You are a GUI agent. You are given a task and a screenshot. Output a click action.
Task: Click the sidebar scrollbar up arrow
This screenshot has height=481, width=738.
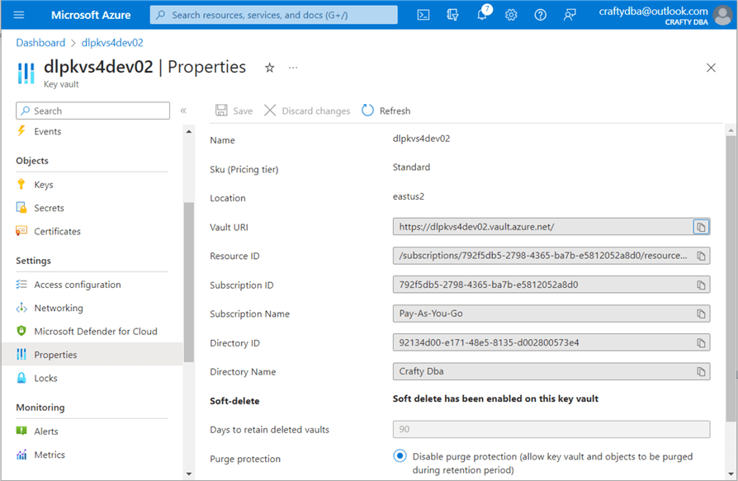[x=189, y=132]
